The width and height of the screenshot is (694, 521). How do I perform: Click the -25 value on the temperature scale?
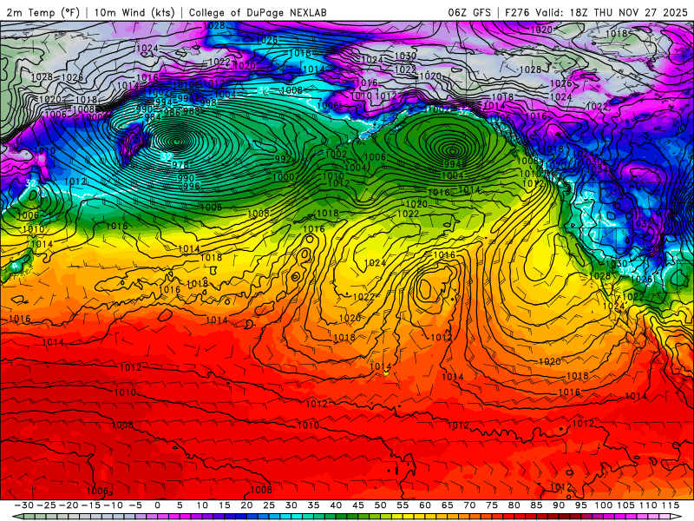click(47, 505)
